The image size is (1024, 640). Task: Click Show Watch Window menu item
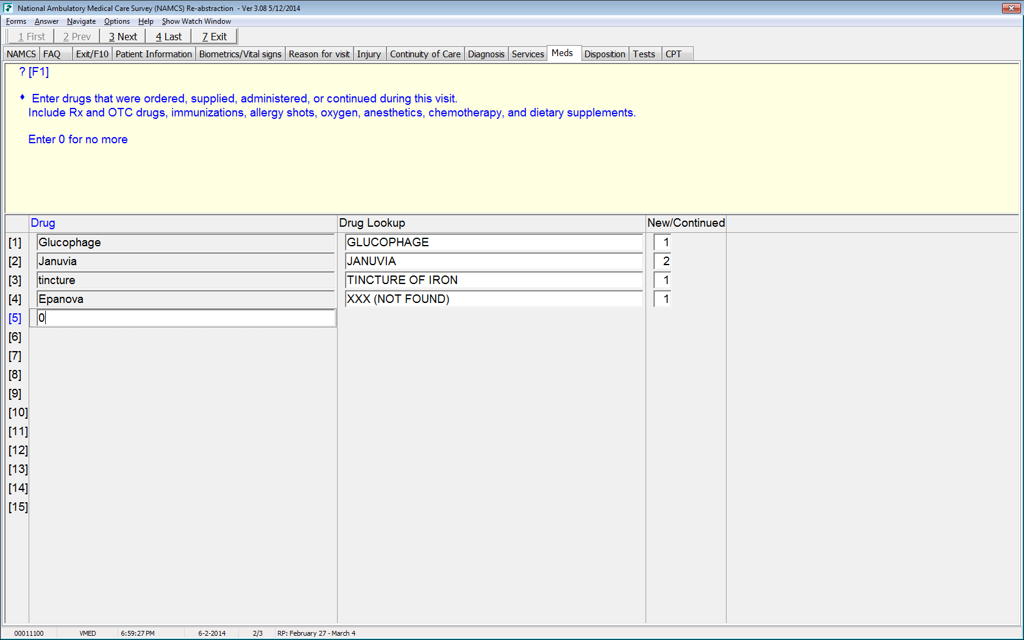click(x=196, y=21)
